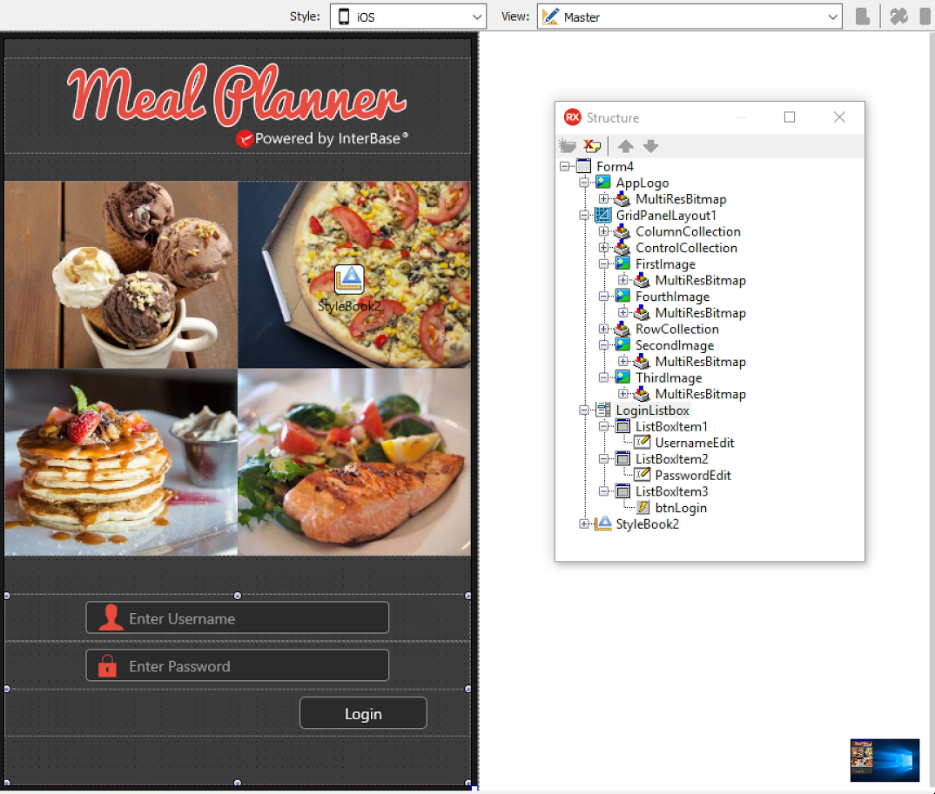Select MultiResBitmap under ThirdImage
Viewport: 935px width, 794px height.
700,394
